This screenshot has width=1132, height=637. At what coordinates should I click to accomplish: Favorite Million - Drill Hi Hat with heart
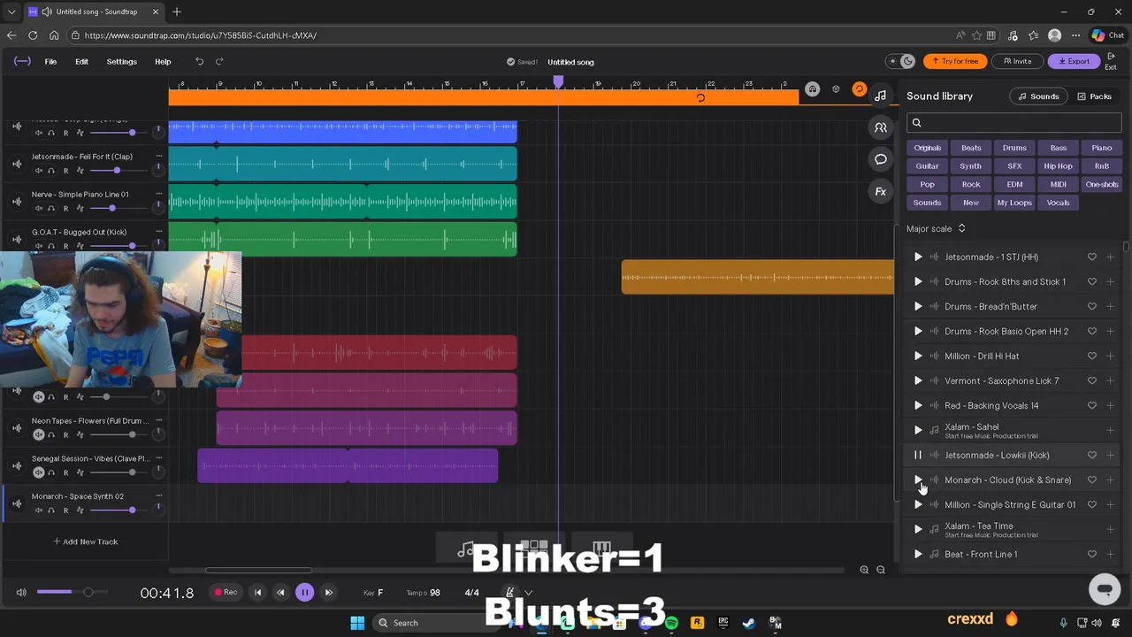pyautogui.click(x=1092, y=356)
